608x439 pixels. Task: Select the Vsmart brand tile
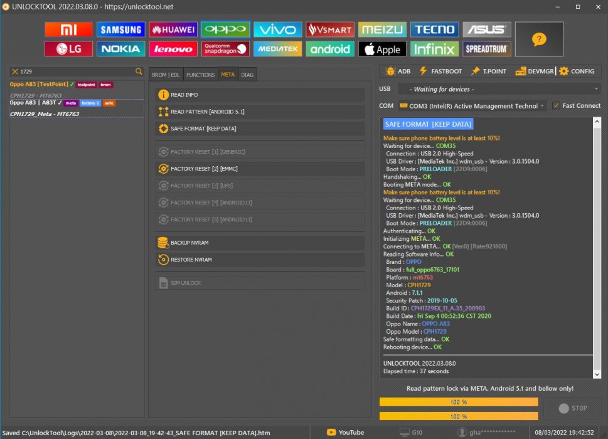pos(330,29)
